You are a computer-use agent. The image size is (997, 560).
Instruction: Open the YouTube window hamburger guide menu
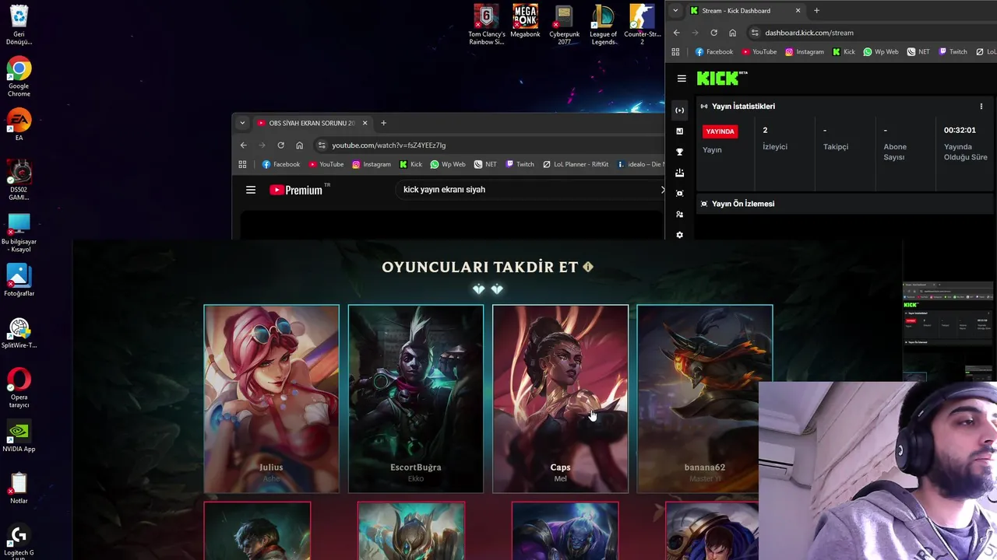(x=251, y=190)
